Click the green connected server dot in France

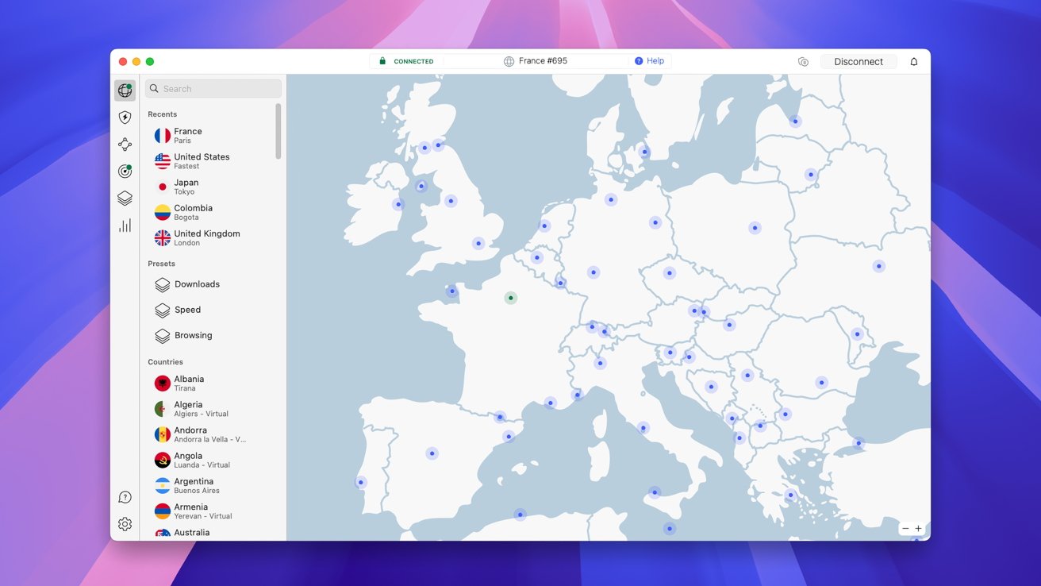pos(511,299)
